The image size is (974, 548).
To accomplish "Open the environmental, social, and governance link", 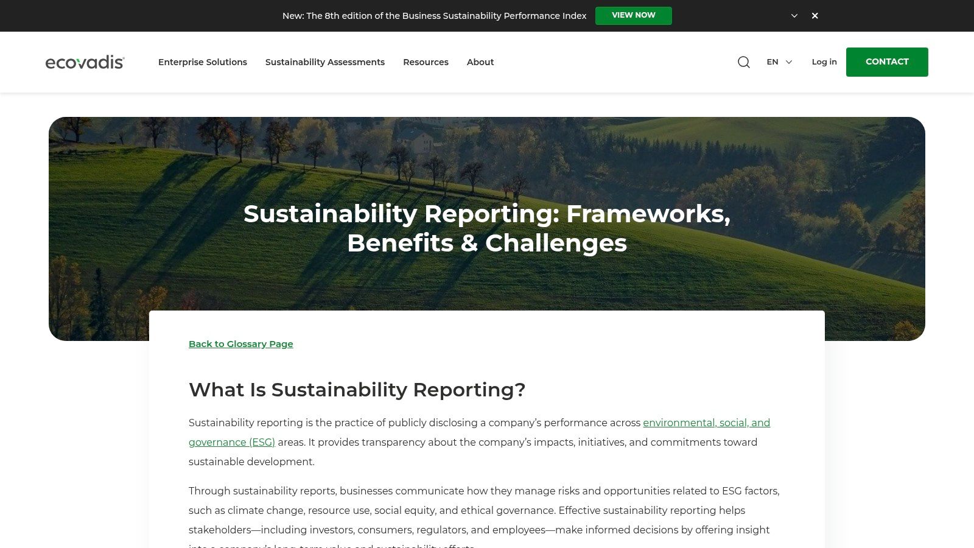I will [706, 423].
